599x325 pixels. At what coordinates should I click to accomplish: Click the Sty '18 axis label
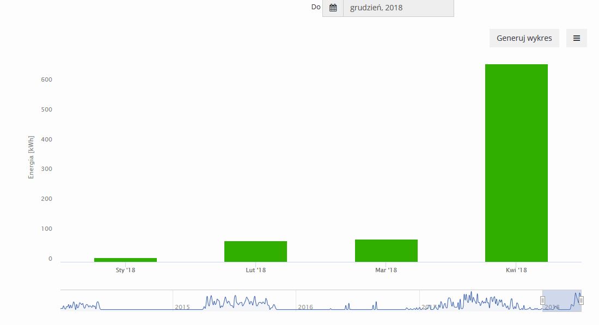[125, 270]
